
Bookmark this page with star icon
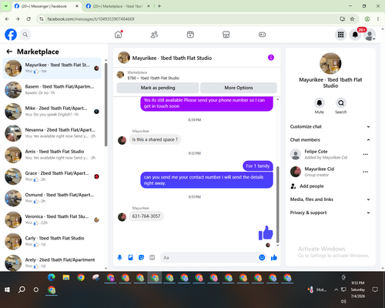point(352,19)
